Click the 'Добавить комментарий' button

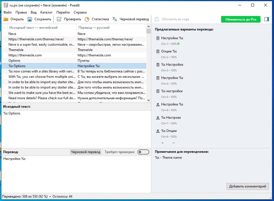pos(248,186)
